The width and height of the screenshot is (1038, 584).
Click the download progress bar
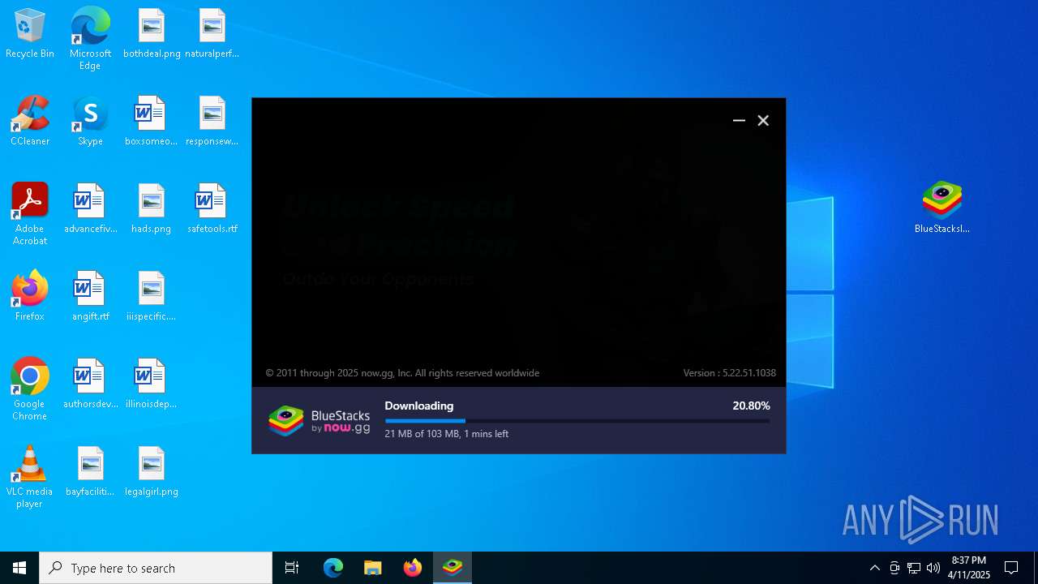577,421
